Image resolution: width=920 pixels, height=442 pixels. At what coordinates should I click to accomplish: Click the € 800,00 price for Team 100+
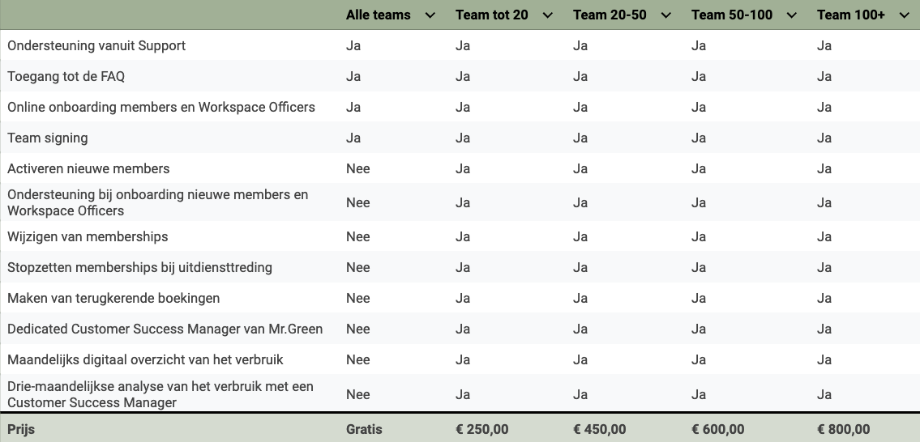[843, 430]
